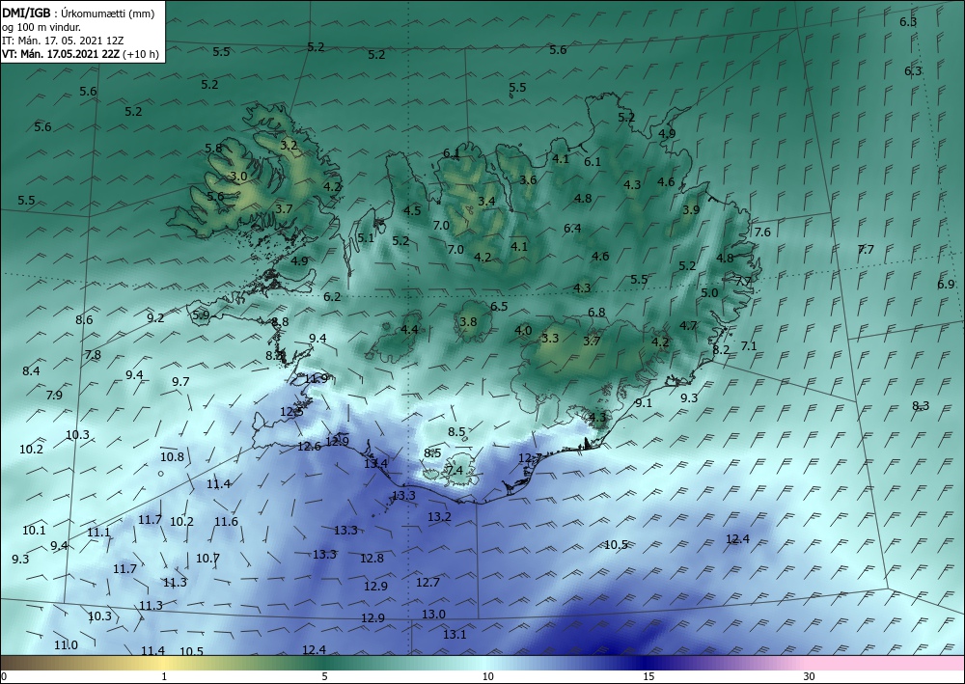
Task: Click the 7.9 value on the map
Action: click(54, 395)
